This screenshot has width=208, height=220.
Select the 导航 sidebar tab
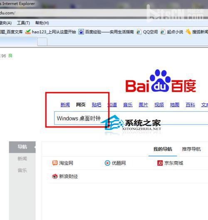tap(22, 147)
